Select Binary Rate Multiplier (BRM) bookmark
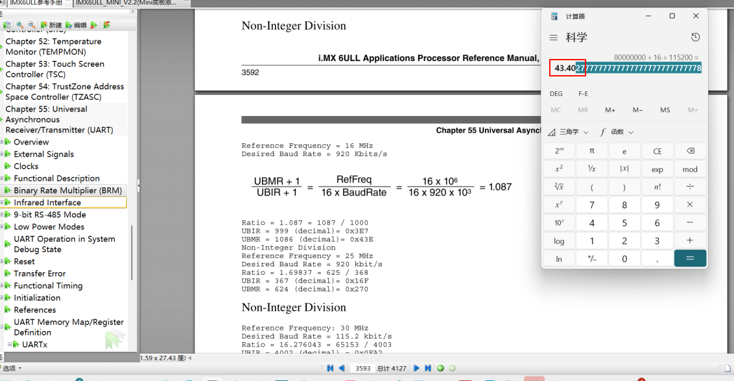Screen dimensions: 734x381 point(67,190)
